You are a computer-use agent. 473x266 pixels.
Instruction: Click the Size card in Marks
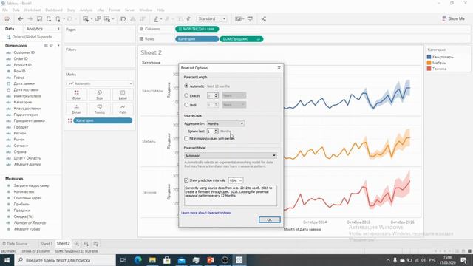(100, 95)
